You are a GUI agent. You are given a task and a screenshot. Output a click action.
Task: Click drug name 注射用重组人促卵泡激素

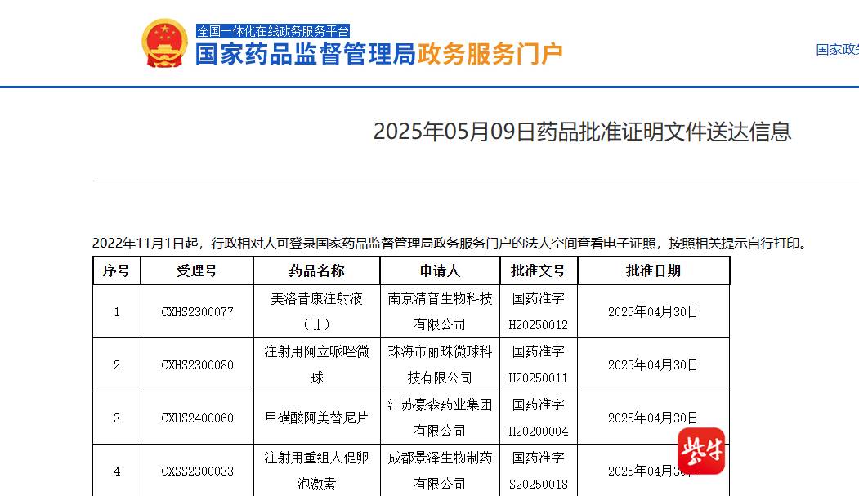click(316, 471)
